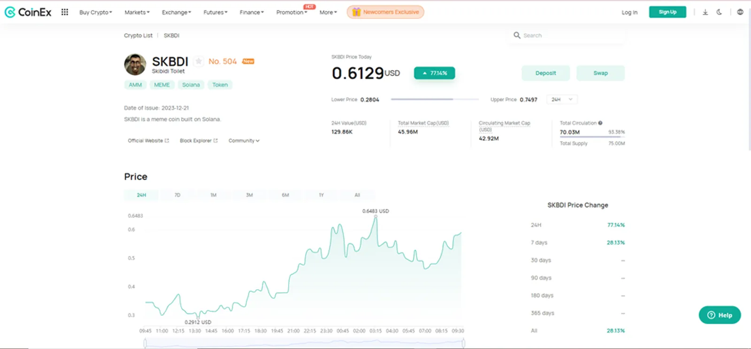Click the Solana tag
Viewport: 751px width, 349px height.
pyautogui.click(x=191, y=85)
